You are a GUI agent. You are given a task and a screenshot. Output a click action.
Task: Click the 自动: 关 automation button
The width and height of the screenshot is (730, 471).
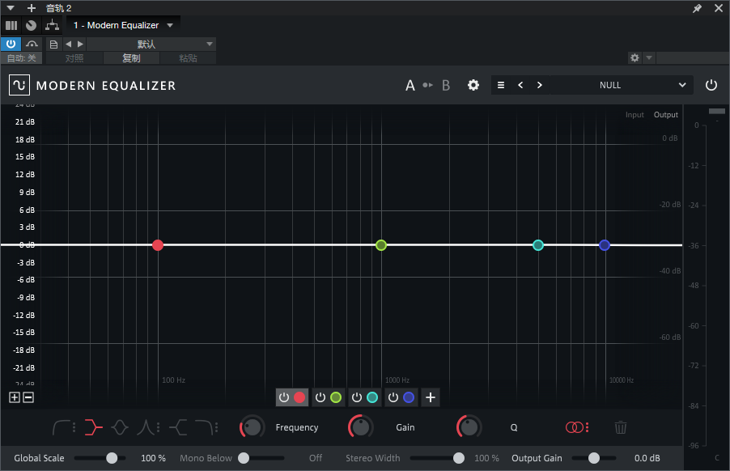coord(21,58)
